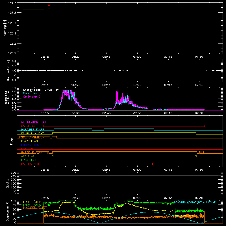Select the Roll period [s] axis title
This screenshot has width=226, height=226.
8,70
